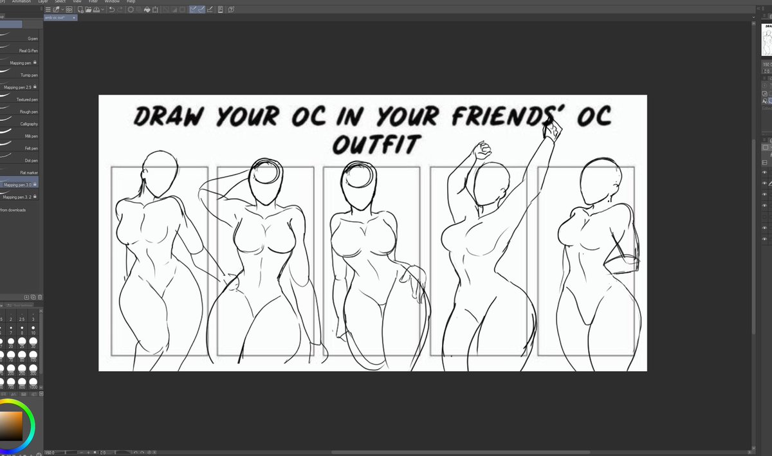Click the 'from downloads' sub tool link
The image size is (772, 456).
pyautogui.click(x=13, y=210)
